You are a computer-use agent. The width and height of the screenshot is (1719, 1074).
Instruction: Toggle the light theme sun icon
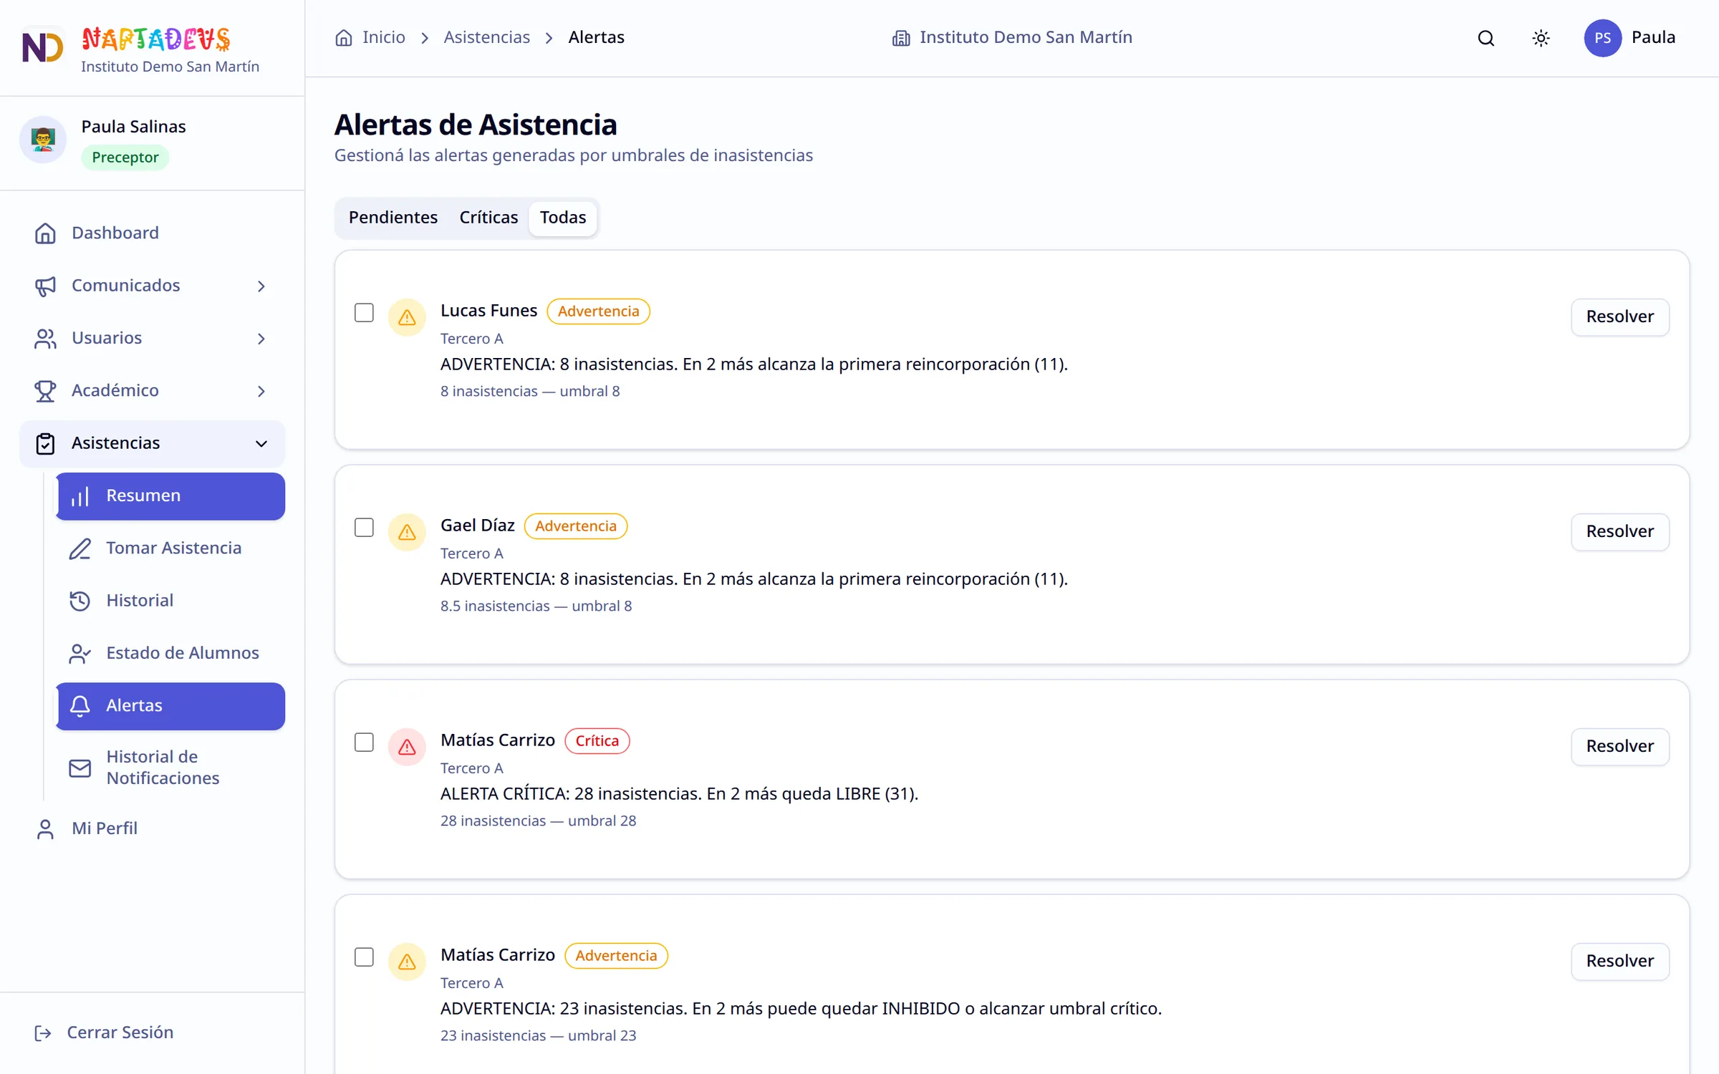[x=1541, y=38]
